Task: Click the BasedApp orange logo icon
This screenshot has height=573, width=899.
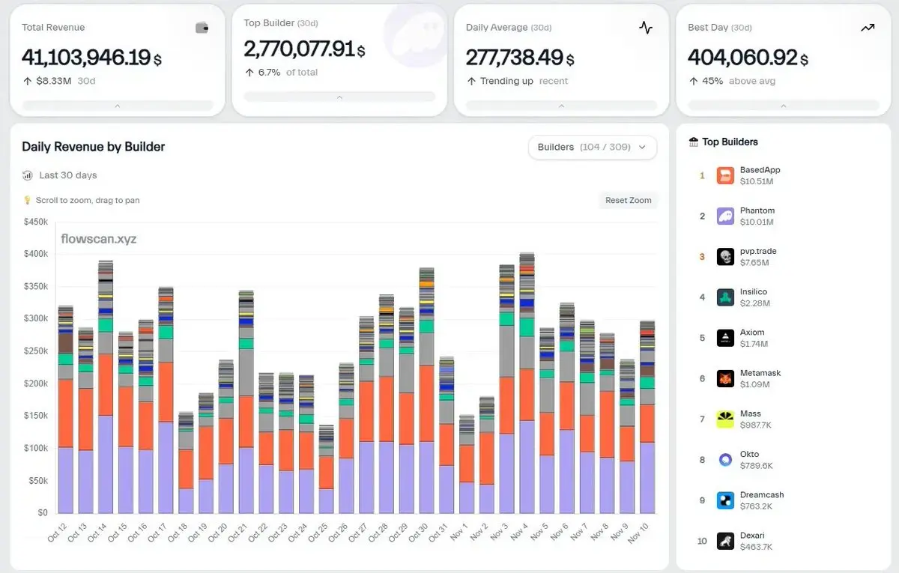Action: pyautogui.click(x=725, y=176)
